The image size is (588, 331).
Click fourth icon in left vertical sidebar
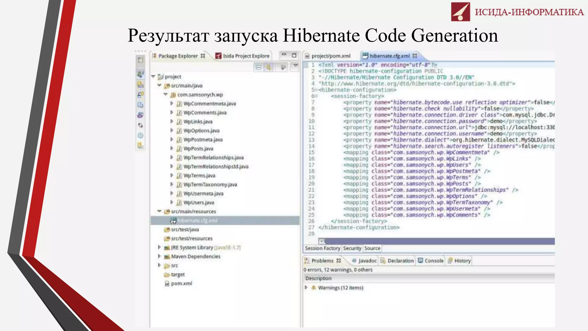tap(140, 95)
